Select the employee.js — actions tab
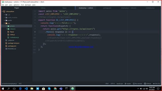 86,8
